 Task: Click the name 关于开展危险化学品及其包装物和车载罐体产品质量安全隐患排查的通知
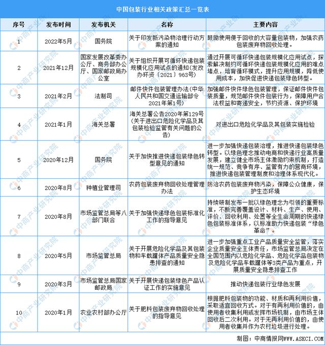click(167, 256)
